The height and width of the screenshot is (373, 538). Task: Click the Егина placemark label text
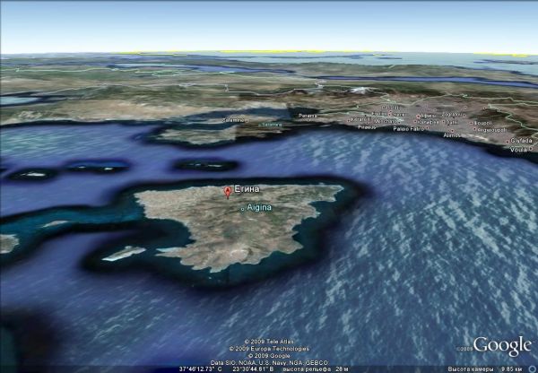(247, 189)
